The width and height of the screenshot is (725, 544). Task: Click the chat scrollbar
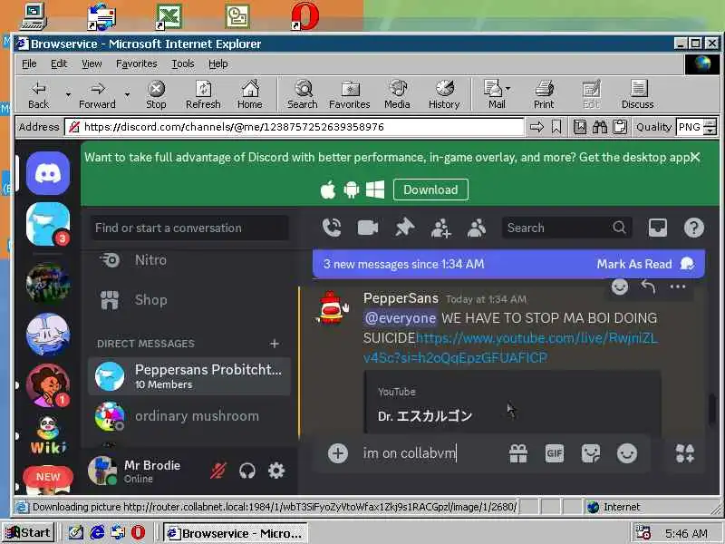[712, 410]
